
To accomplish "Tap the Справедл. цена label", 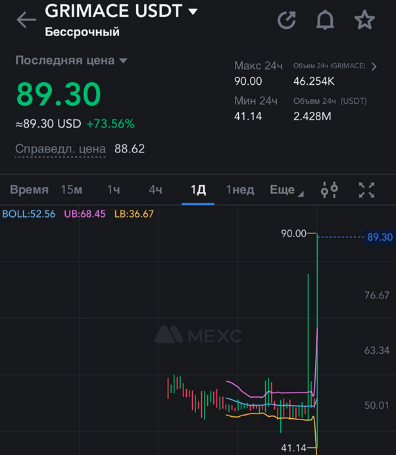I will [x=61, y=149].
